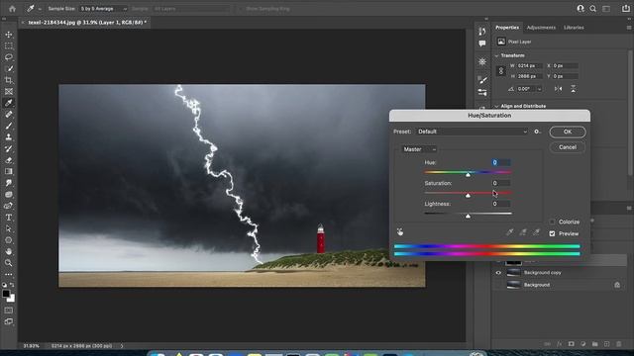This screenshot has width=634, height=356.
Task: Swap foreground and background colors
Action: point(12,285)
